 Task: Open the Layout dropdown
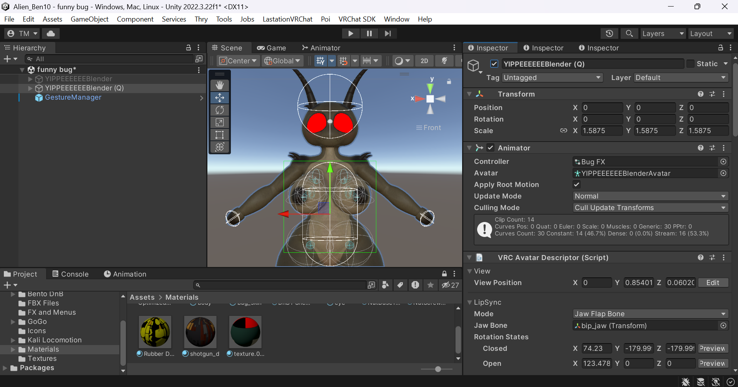(x=710, y=33)
